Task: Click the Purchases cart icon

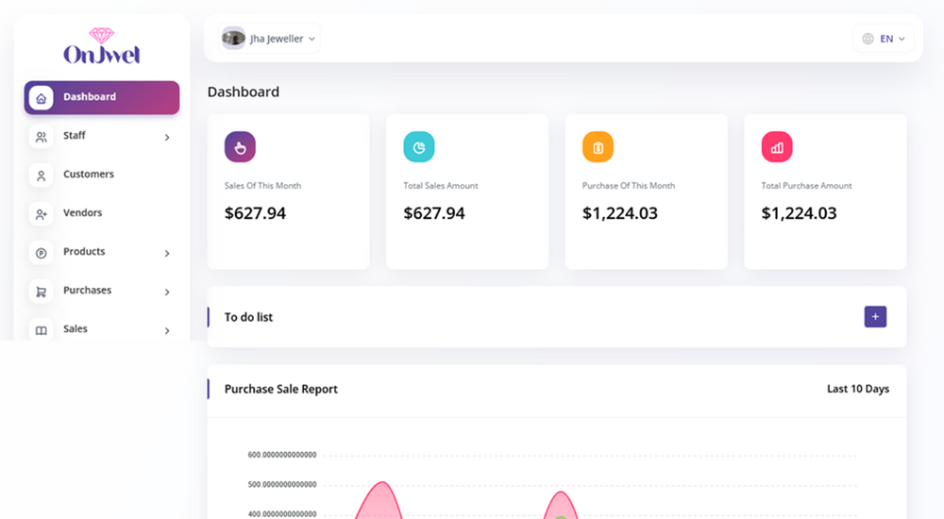Action: [41, 292]
